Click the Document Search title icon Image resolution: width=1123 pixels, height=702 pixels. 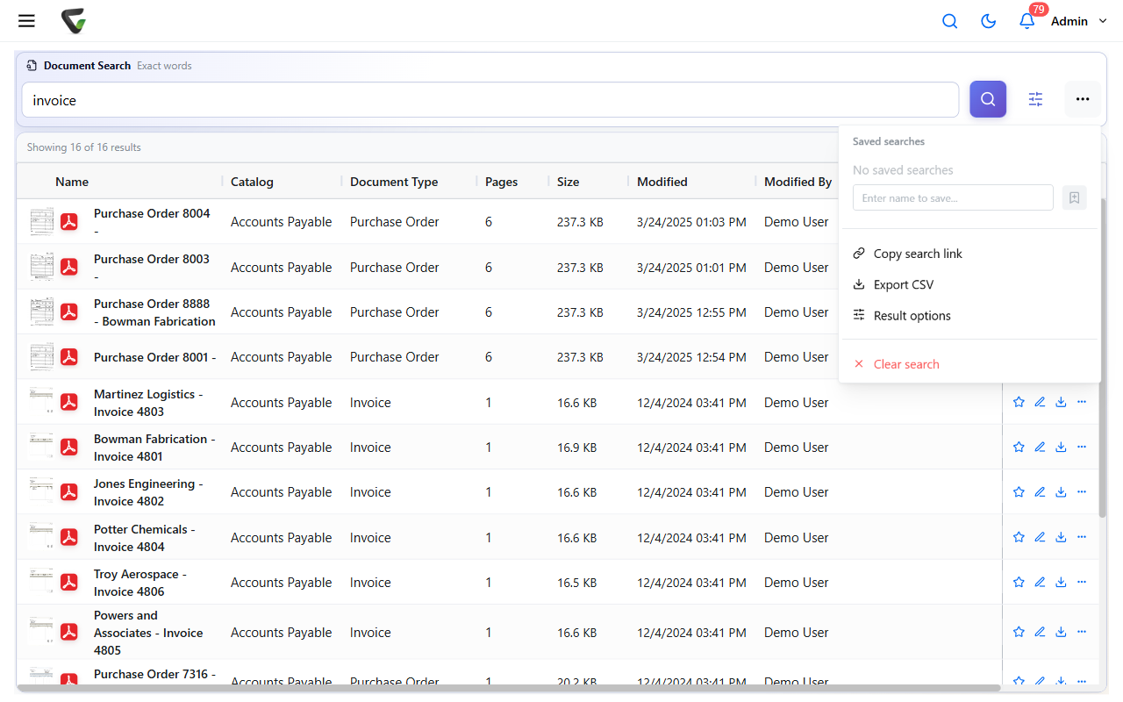pos(32,66)
